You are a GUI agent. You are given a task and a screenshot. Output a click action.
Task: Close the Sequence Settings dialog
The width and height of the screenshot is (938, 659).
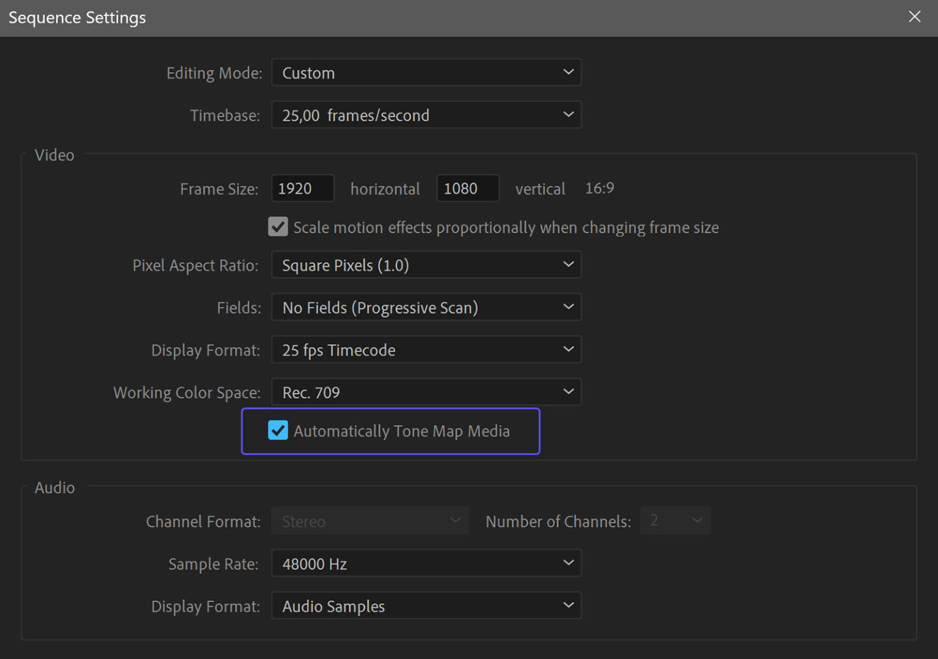coord(914,16)
